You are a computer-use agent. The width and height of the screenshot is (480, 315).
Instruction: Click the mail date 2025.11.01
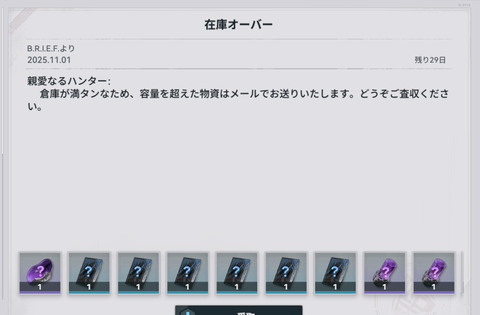click(49, 60)
